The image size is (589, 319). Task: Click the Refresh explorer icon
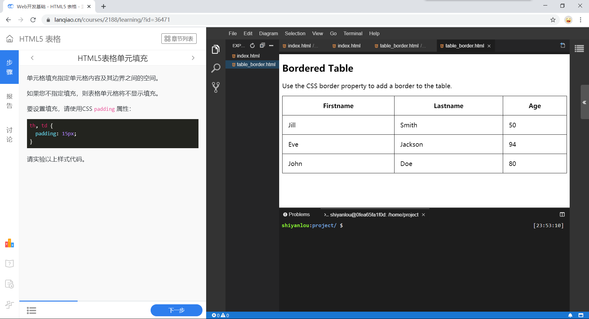point(252,46)
